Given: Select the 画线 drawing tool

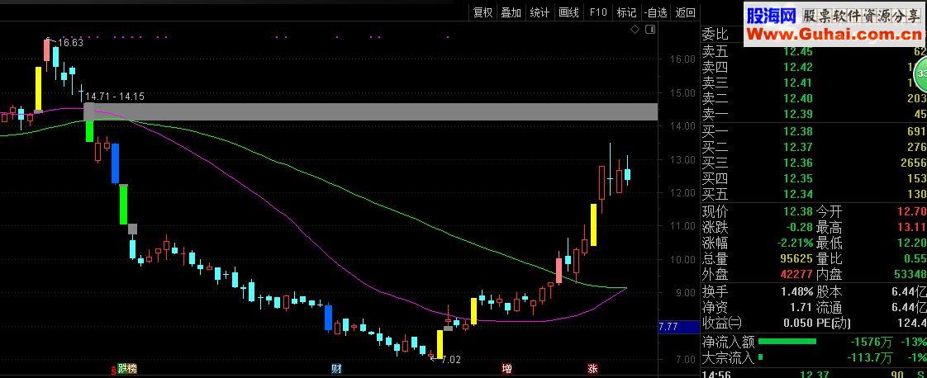Looking at the screenshot, I should [568, 12].
